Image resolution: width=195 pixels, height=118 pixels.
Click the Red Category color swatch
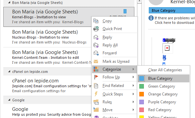point(142,110)
